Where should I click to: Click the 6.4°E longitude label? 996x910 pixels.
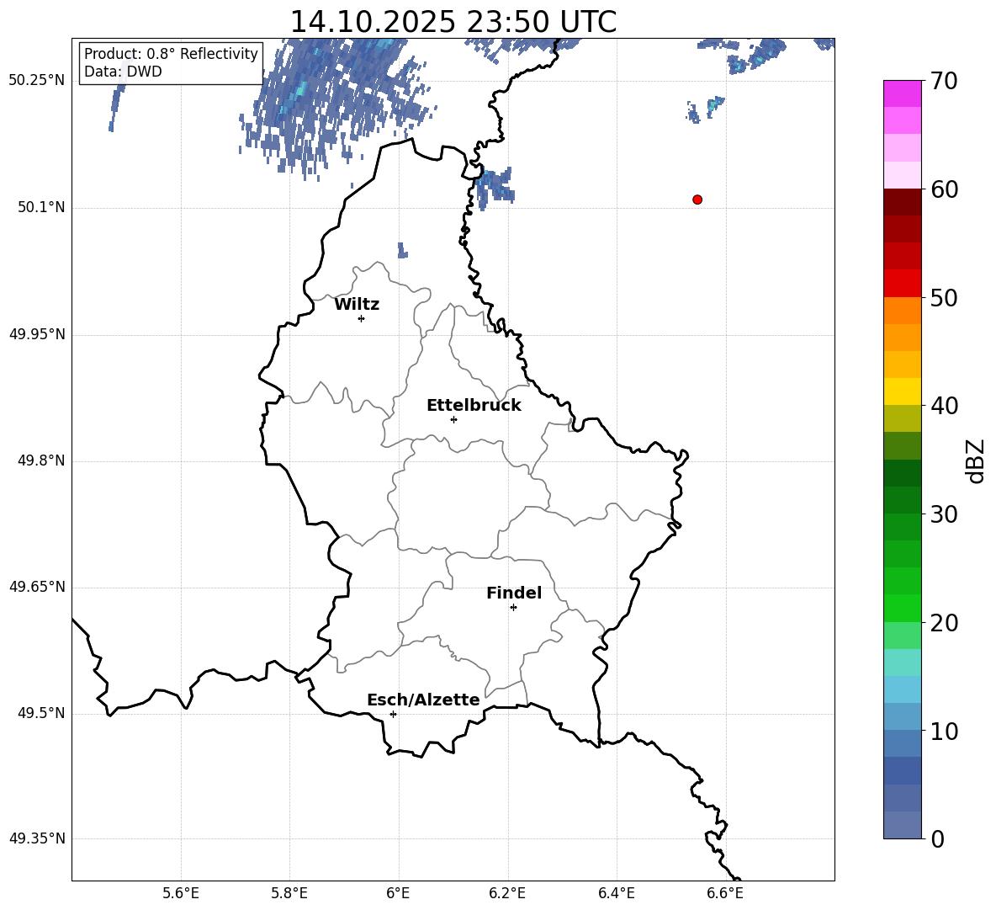616,893
